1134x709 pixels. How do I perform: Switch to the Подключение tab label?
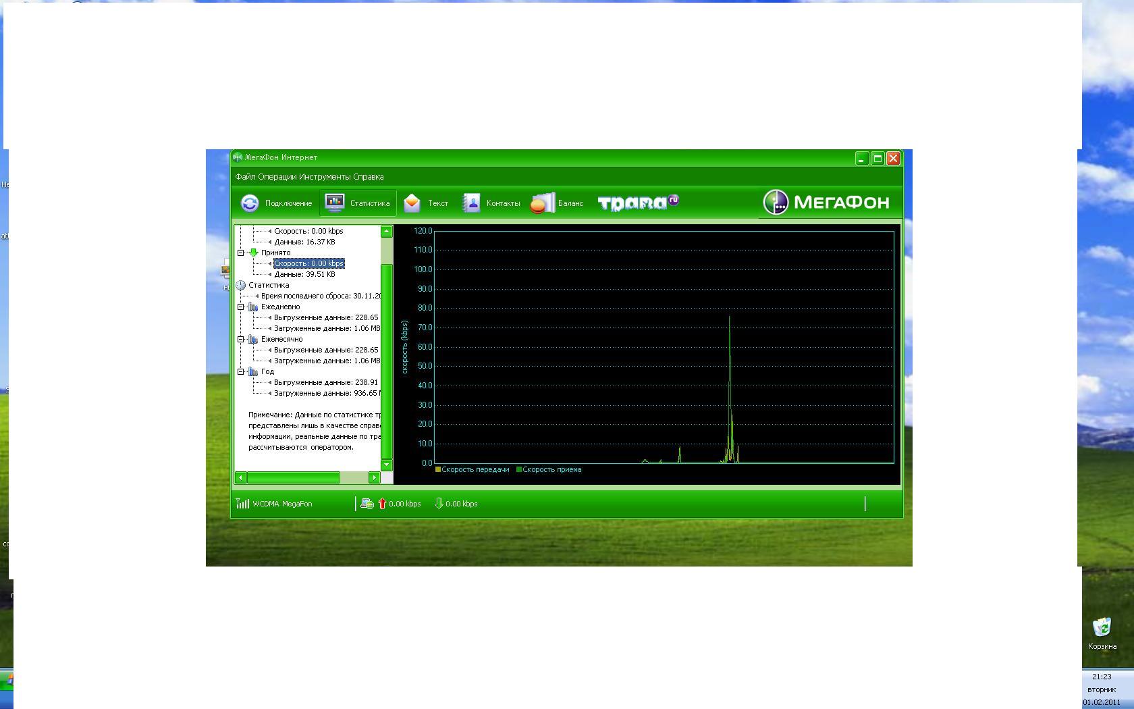(288, 203)
